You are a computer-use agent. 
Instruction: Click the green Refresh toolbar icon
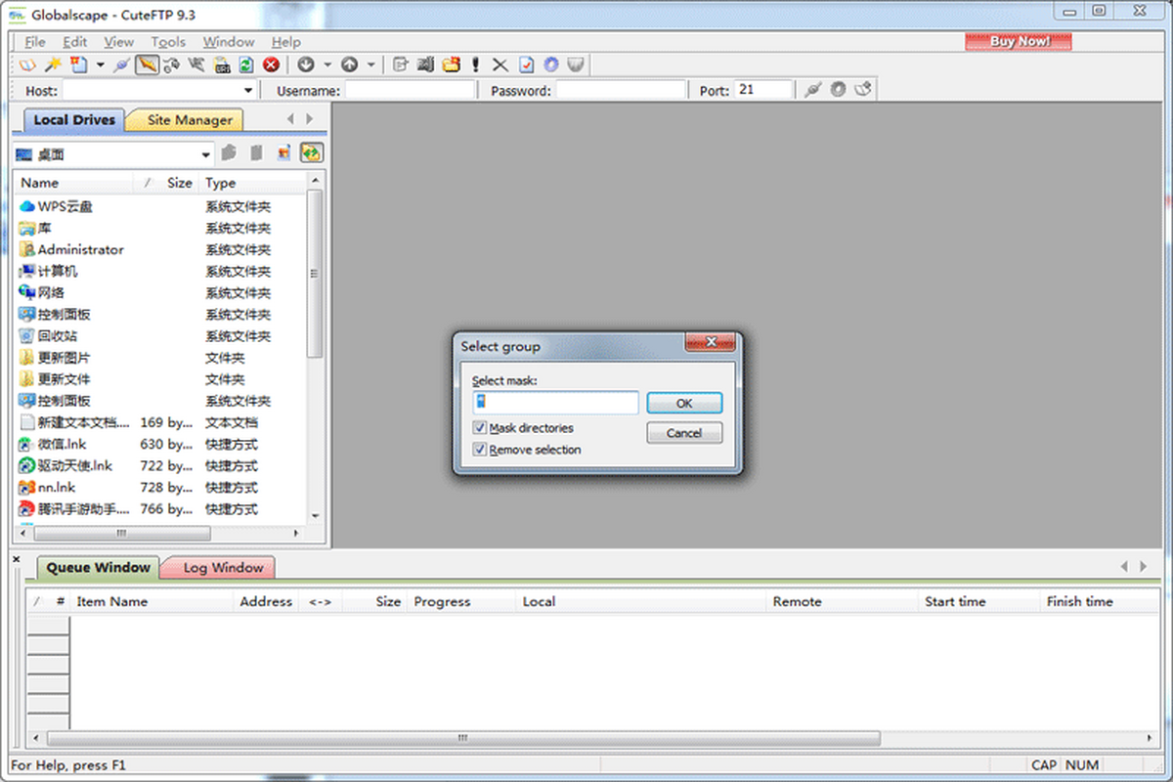click(246, 65)
